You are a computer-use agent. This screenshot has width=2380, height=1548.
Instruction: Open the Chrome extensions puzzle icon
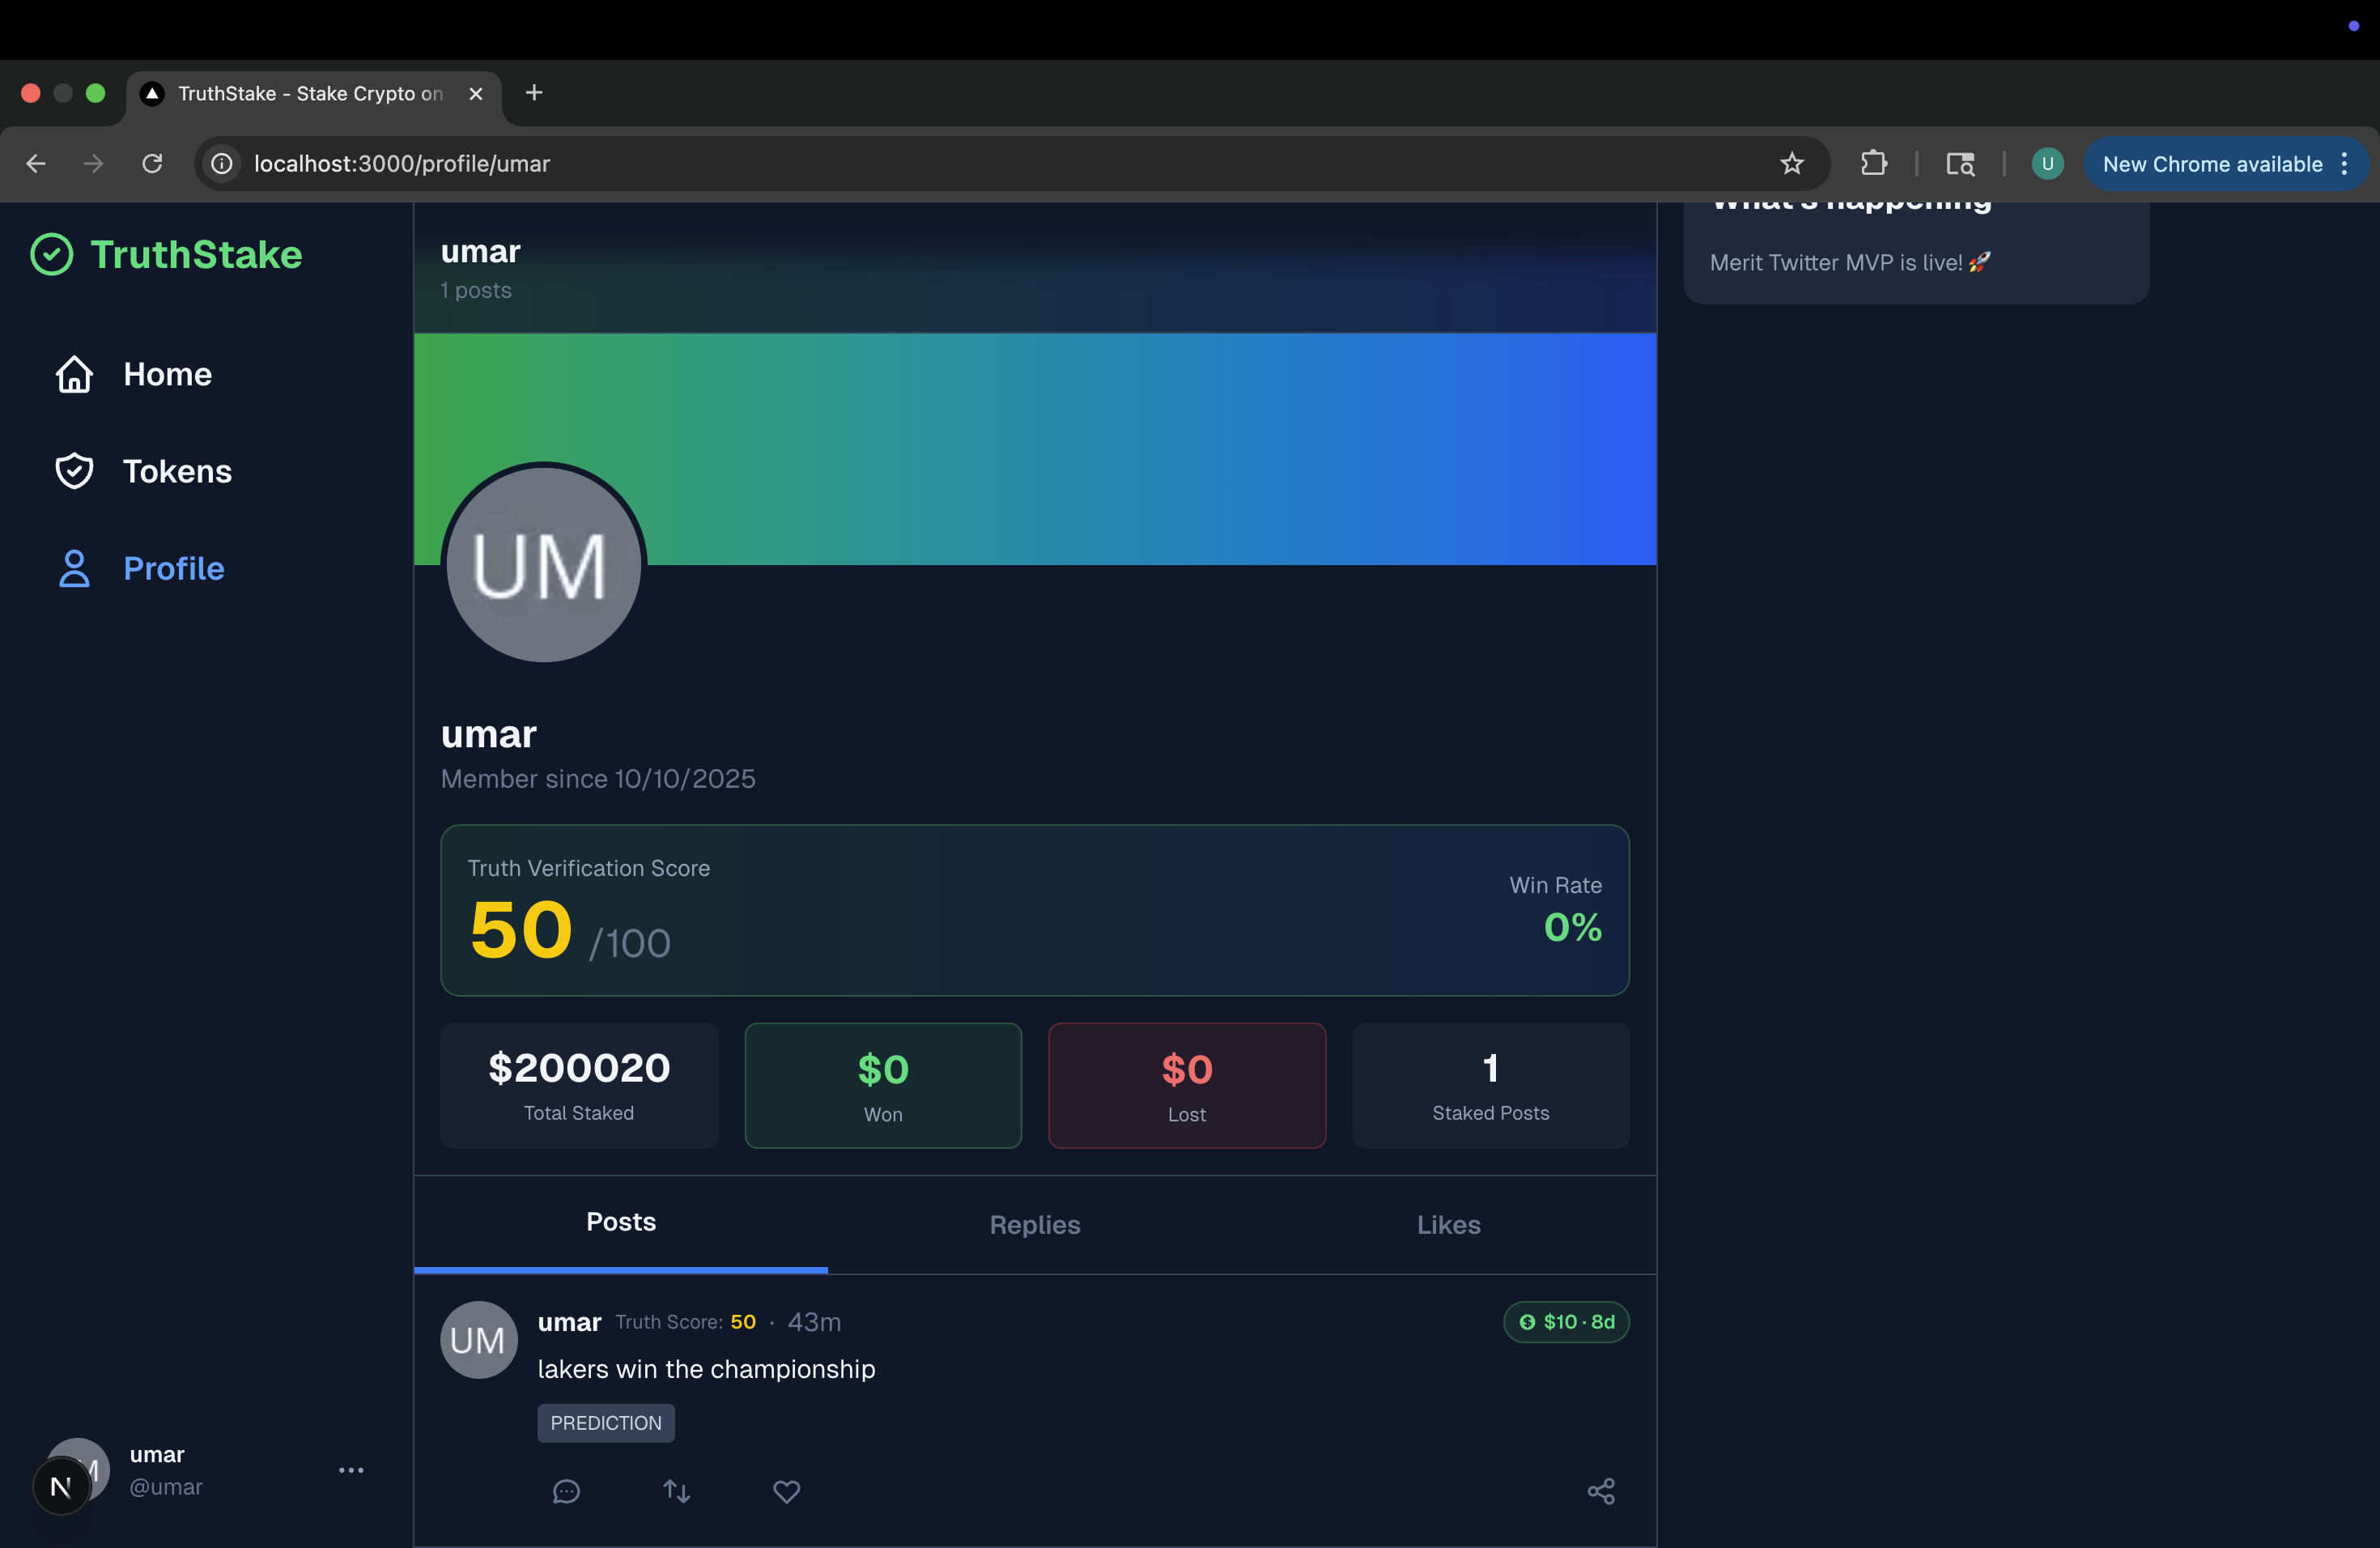[1874, 163]
